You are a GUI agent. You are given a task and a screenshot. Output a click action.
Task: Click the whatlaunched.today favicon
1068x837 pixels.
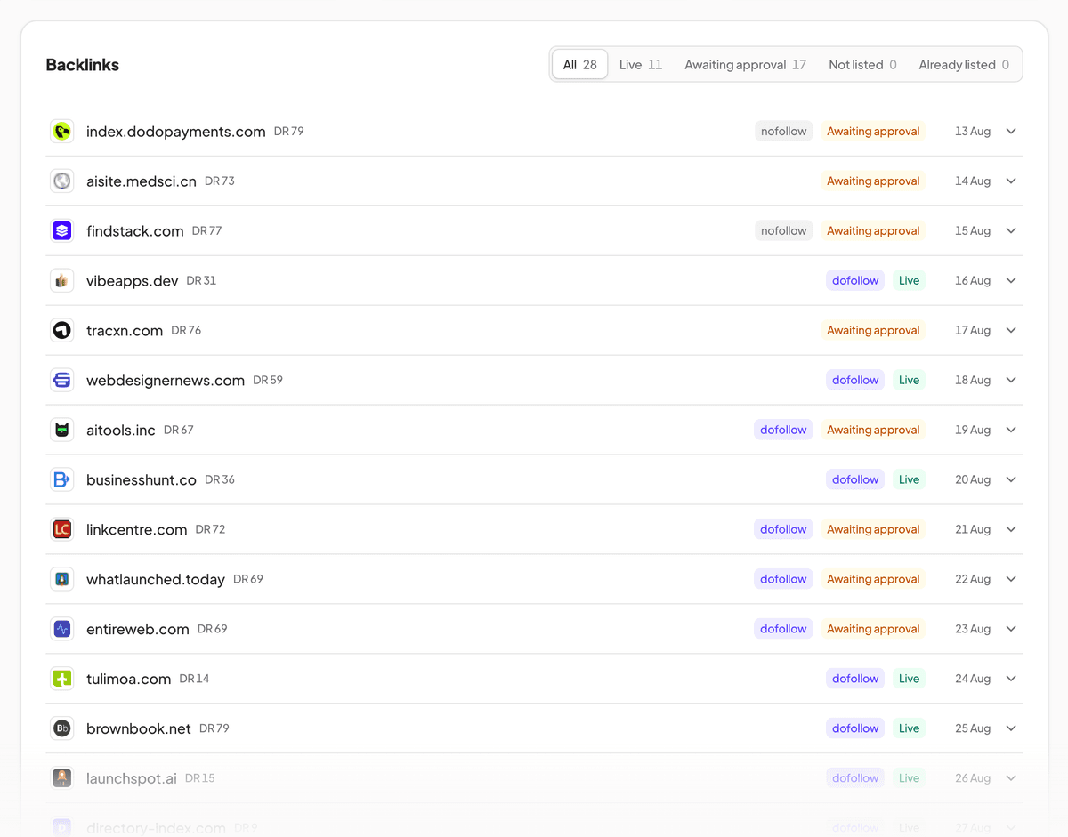point(61,580)
